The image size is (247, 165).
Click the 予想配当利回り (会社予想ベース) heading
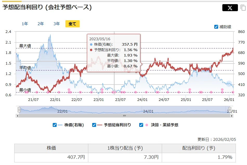pyautogui.click(x=47, y=7)
